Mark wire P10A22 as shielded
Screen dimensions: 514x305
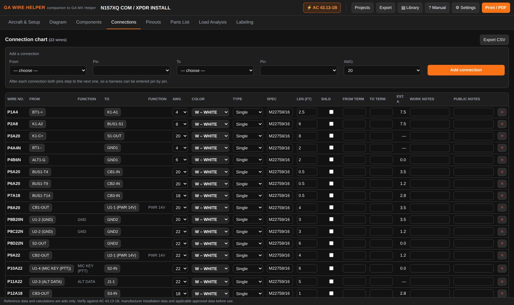coord(331,268)
